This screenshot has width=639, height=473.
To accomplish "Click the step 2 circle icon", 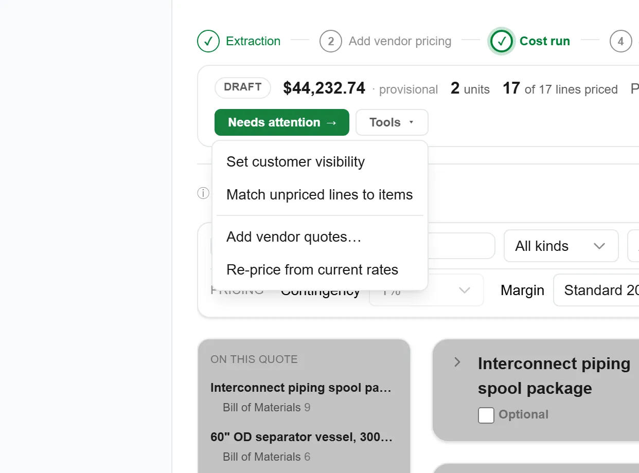I will click(x=331, y=41).
